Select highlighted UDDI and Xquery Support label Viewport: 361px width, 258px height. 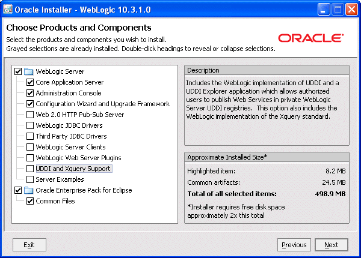point(74,169)
